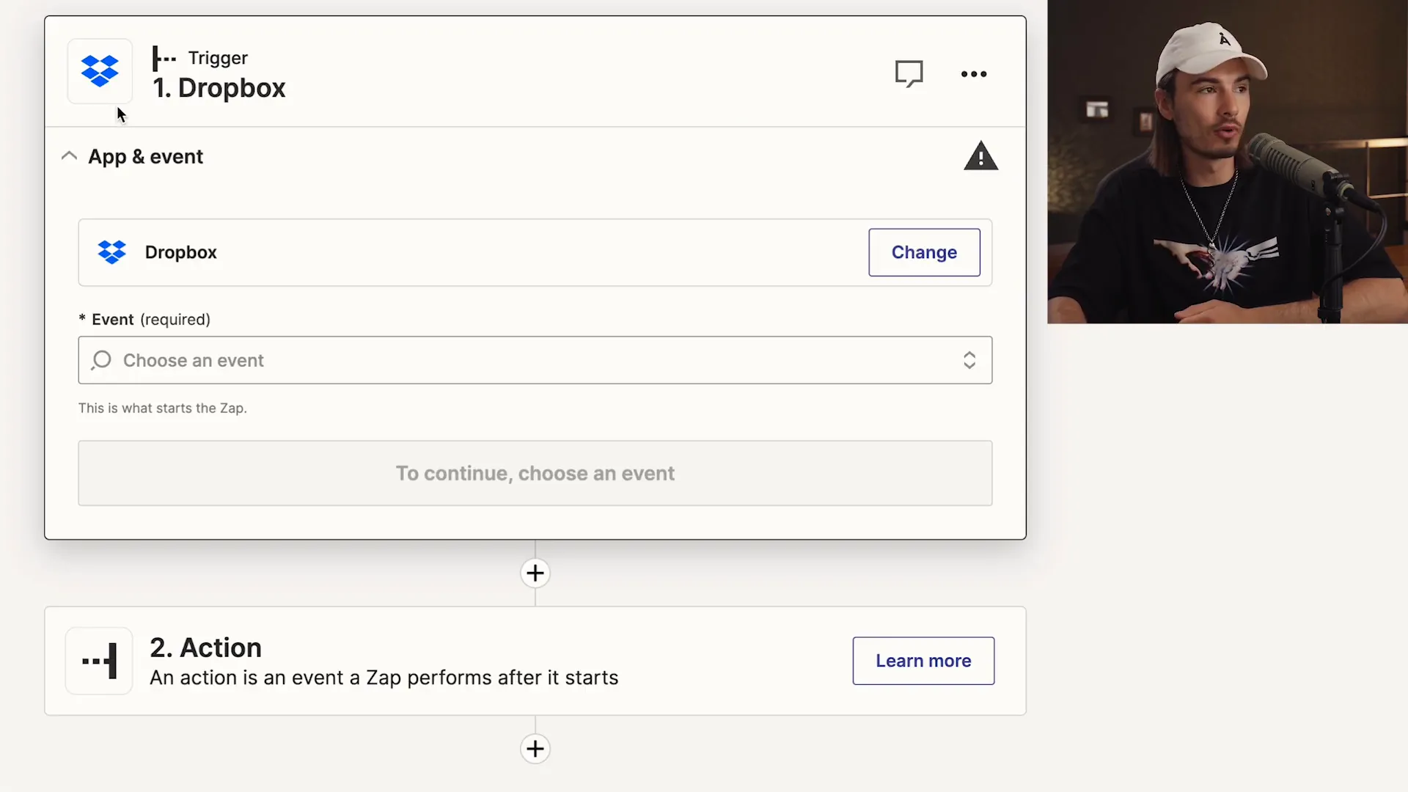The height and width of the screenshot is (792, 1408).
Task: Open the three-dot more options menu
Action: tap(974, 74)
